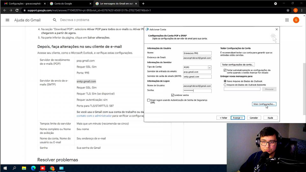Click the existing data file path field

(x=242, y=89)
